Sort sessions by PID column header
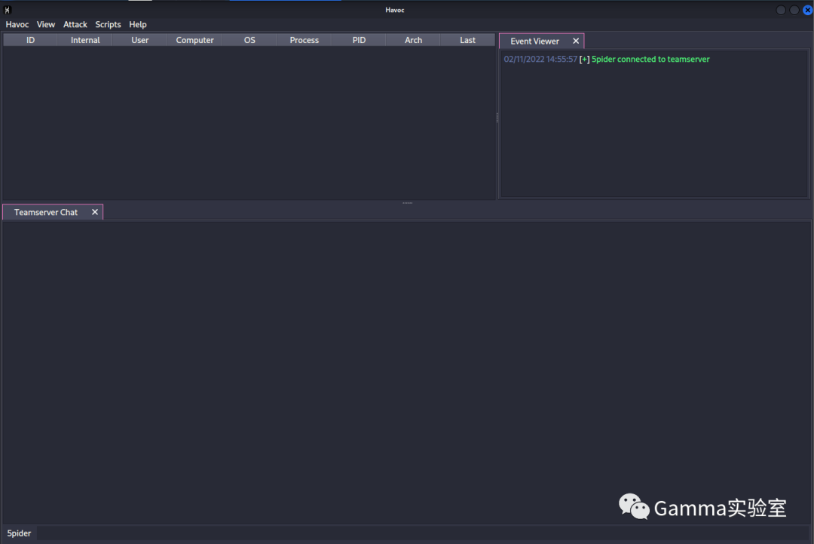This screenshot has width=814, height=544. (x=359, y=40)
